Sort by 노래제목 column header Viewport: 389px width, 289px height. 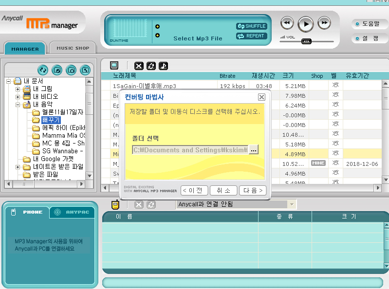(125, 75)
